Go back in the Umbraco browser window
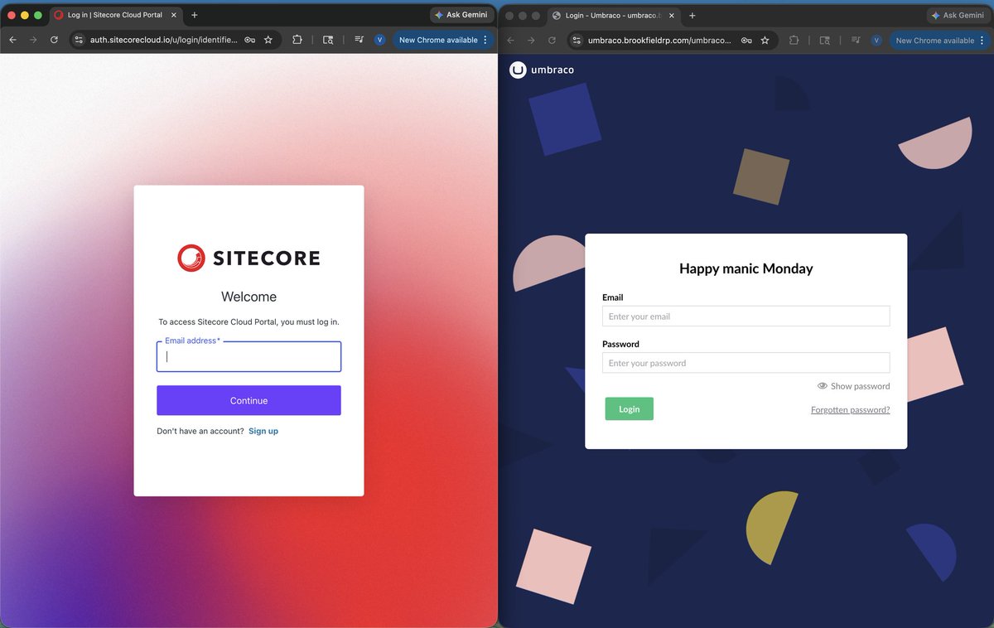Viewport: 994px width, 628px height. click(x=510, y=40)
